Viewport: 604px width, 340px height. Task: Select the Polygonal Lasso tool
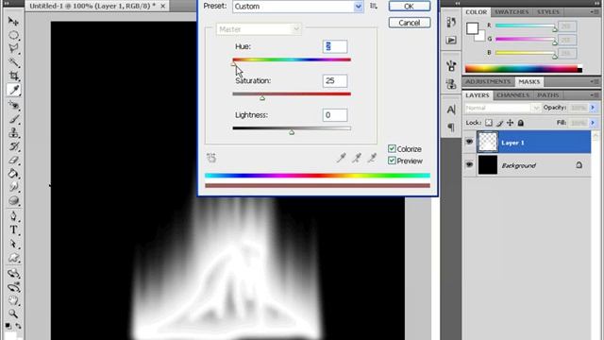point(13,49)
